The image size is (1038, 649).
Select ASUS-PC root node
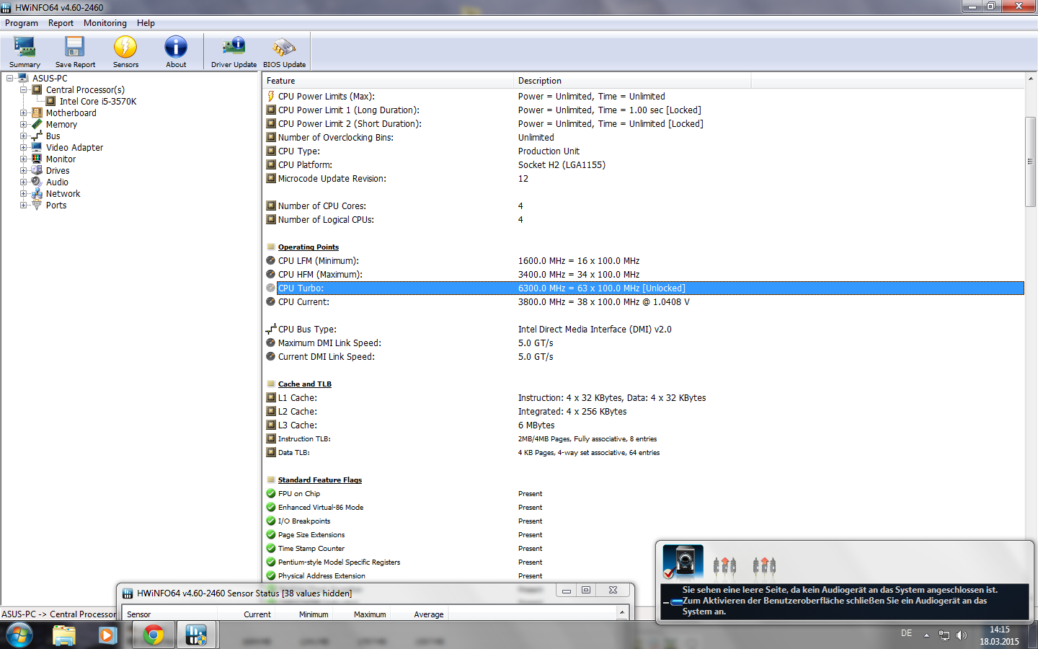50,79
